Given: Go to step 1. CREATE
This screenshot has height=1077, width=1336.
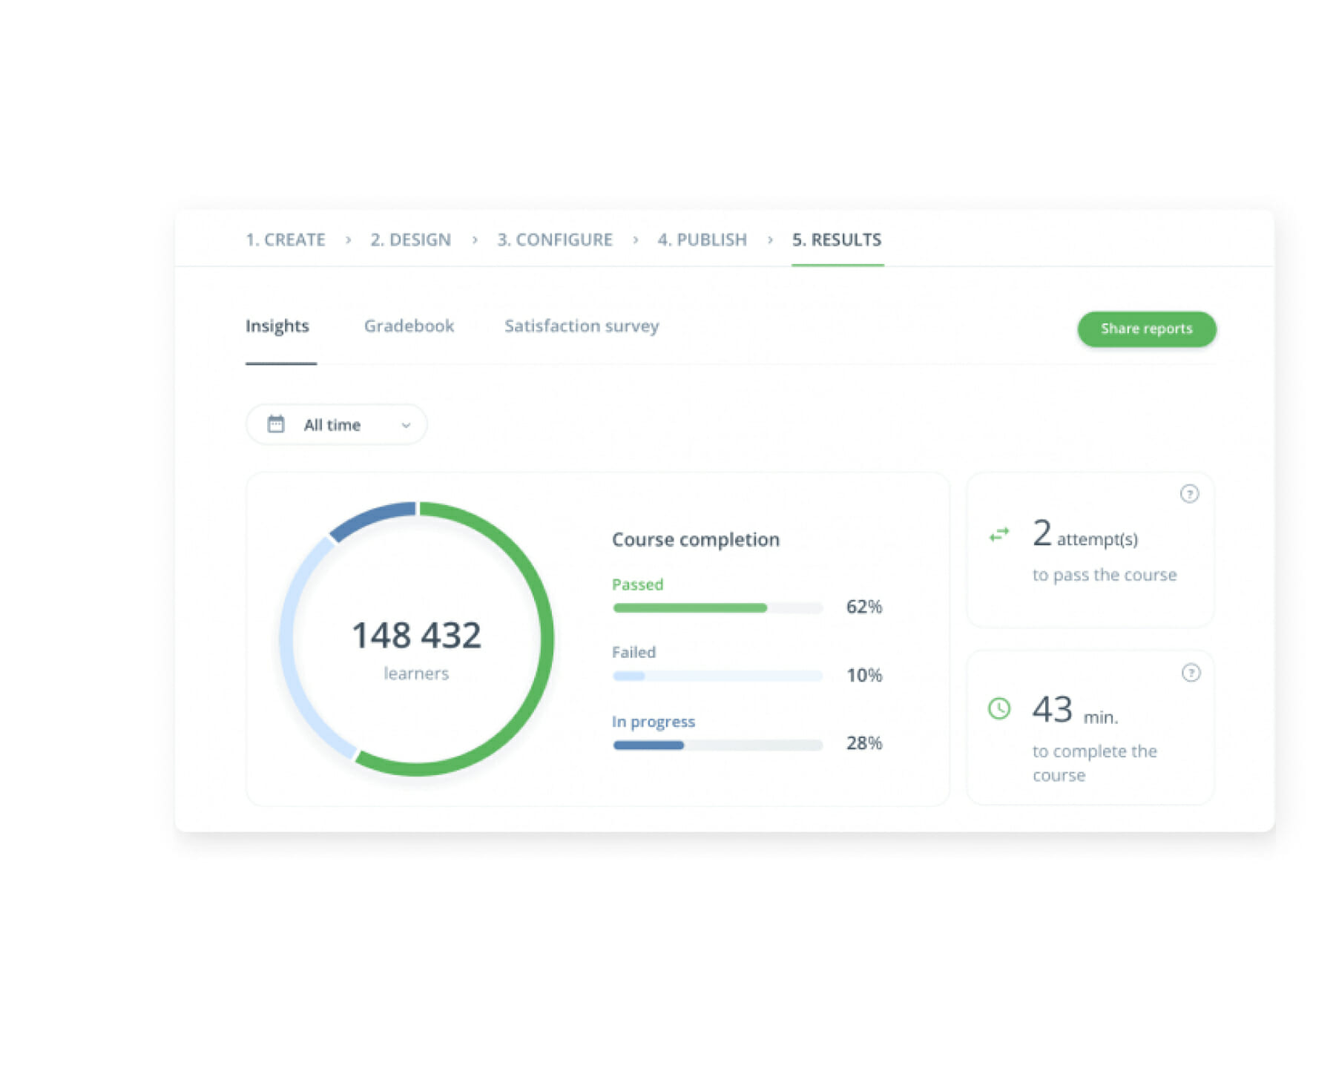Looking at the screenshot, I should (x=286, y=240).
